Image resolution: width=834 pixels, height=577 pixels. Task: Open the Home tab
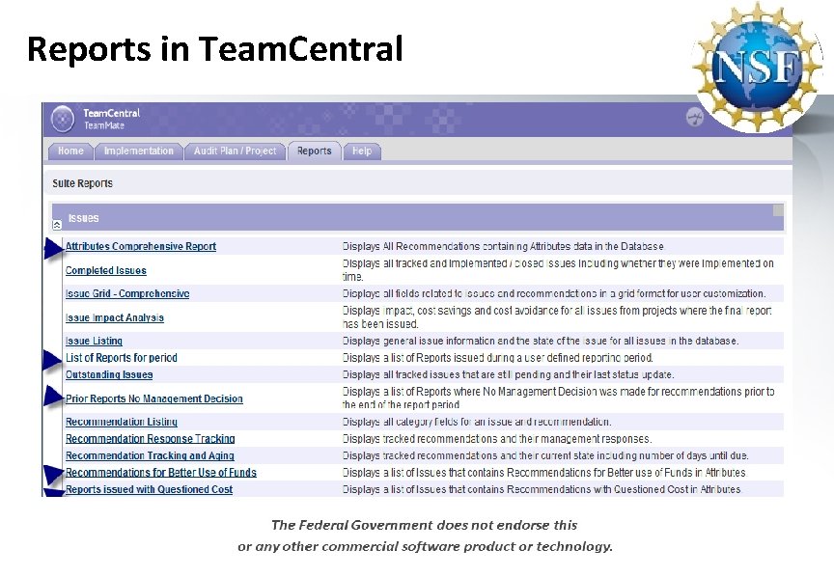[70, 151]
